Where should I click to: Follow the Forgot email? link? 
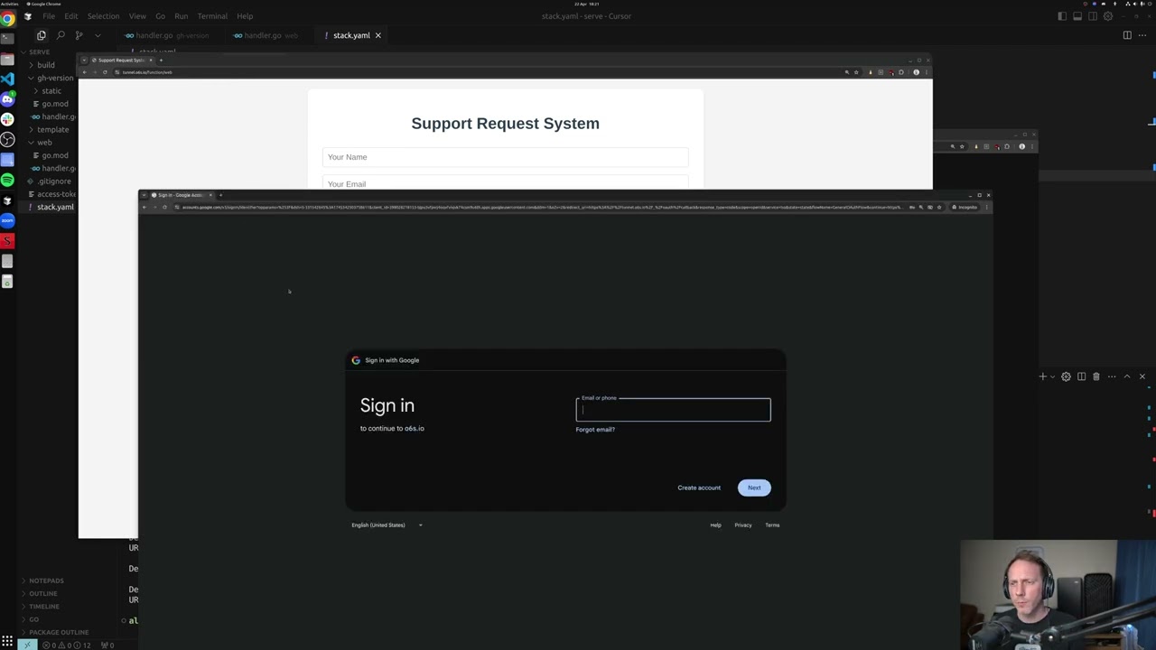pos(595,429)
